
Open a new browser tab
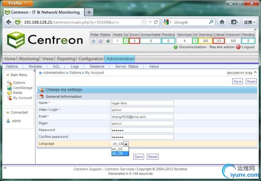pyautogui.click(x=89, y=12)
